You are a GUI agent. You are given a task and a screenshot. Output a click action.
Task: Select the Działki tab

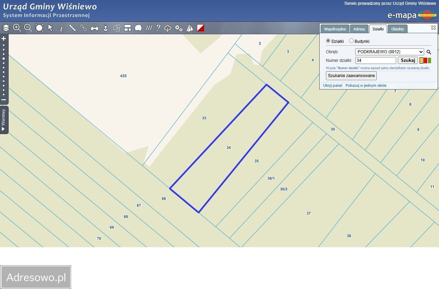[378, 29]
